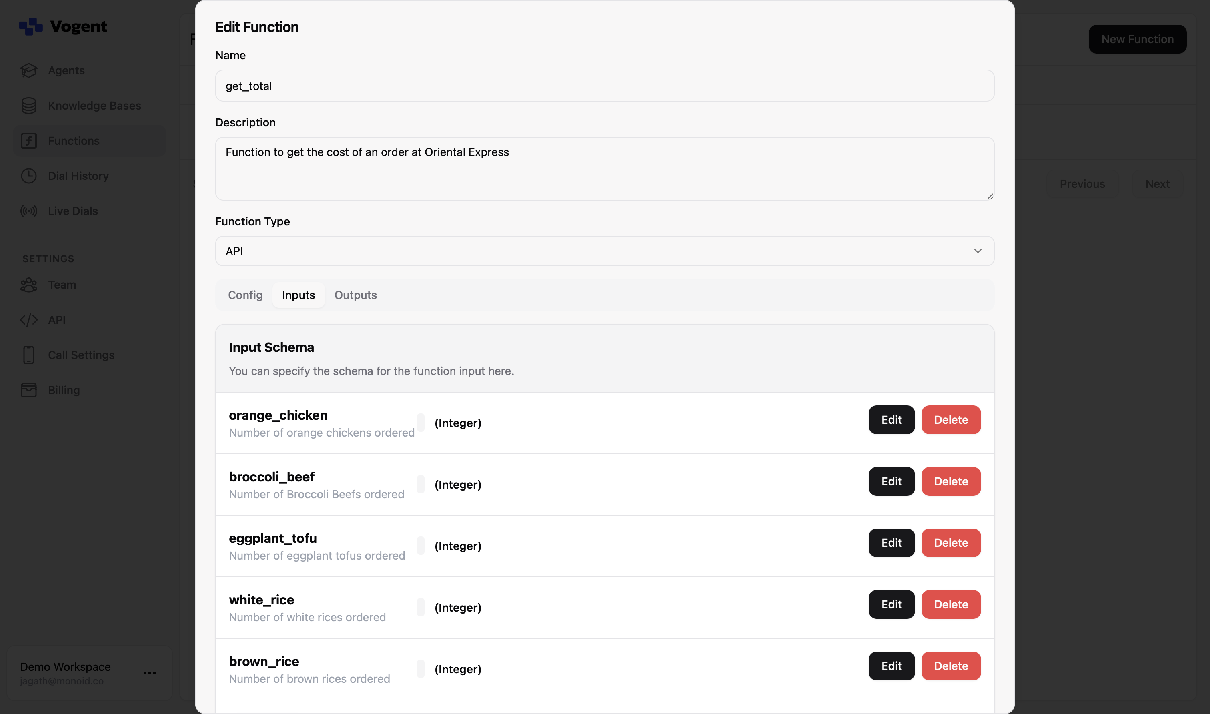This screenshot has height=714, width=1210.
Task: Click the Functions sidebar icon
Action: [x=28, y=140]
